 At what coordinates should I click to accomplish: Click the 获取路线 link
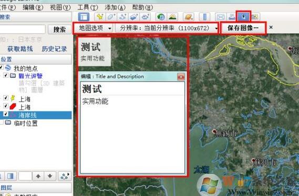20,49
